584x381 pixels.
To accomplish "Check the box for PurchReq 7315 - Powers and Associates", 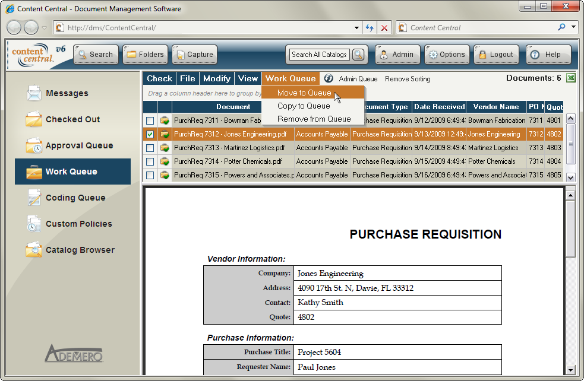I will click(x=150, y=175).
